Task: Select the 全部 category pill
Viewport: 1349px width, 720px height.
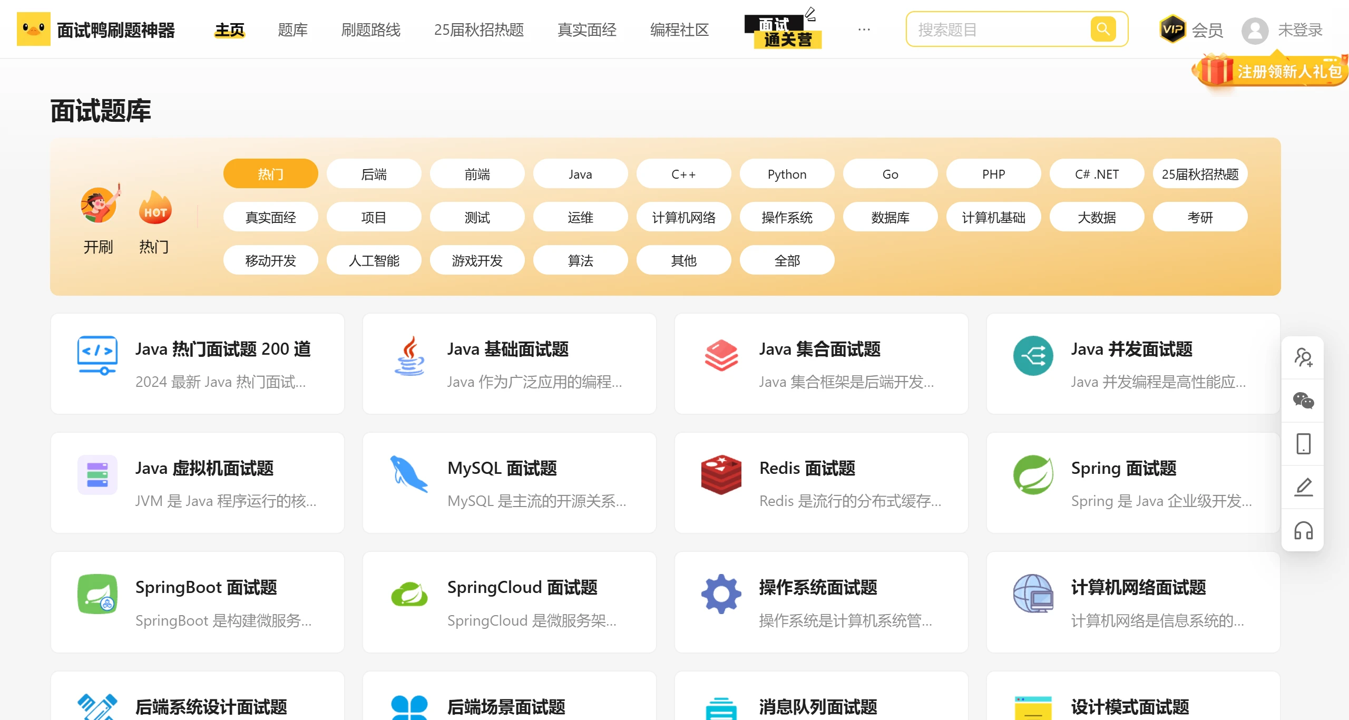Action: [787, 260]
